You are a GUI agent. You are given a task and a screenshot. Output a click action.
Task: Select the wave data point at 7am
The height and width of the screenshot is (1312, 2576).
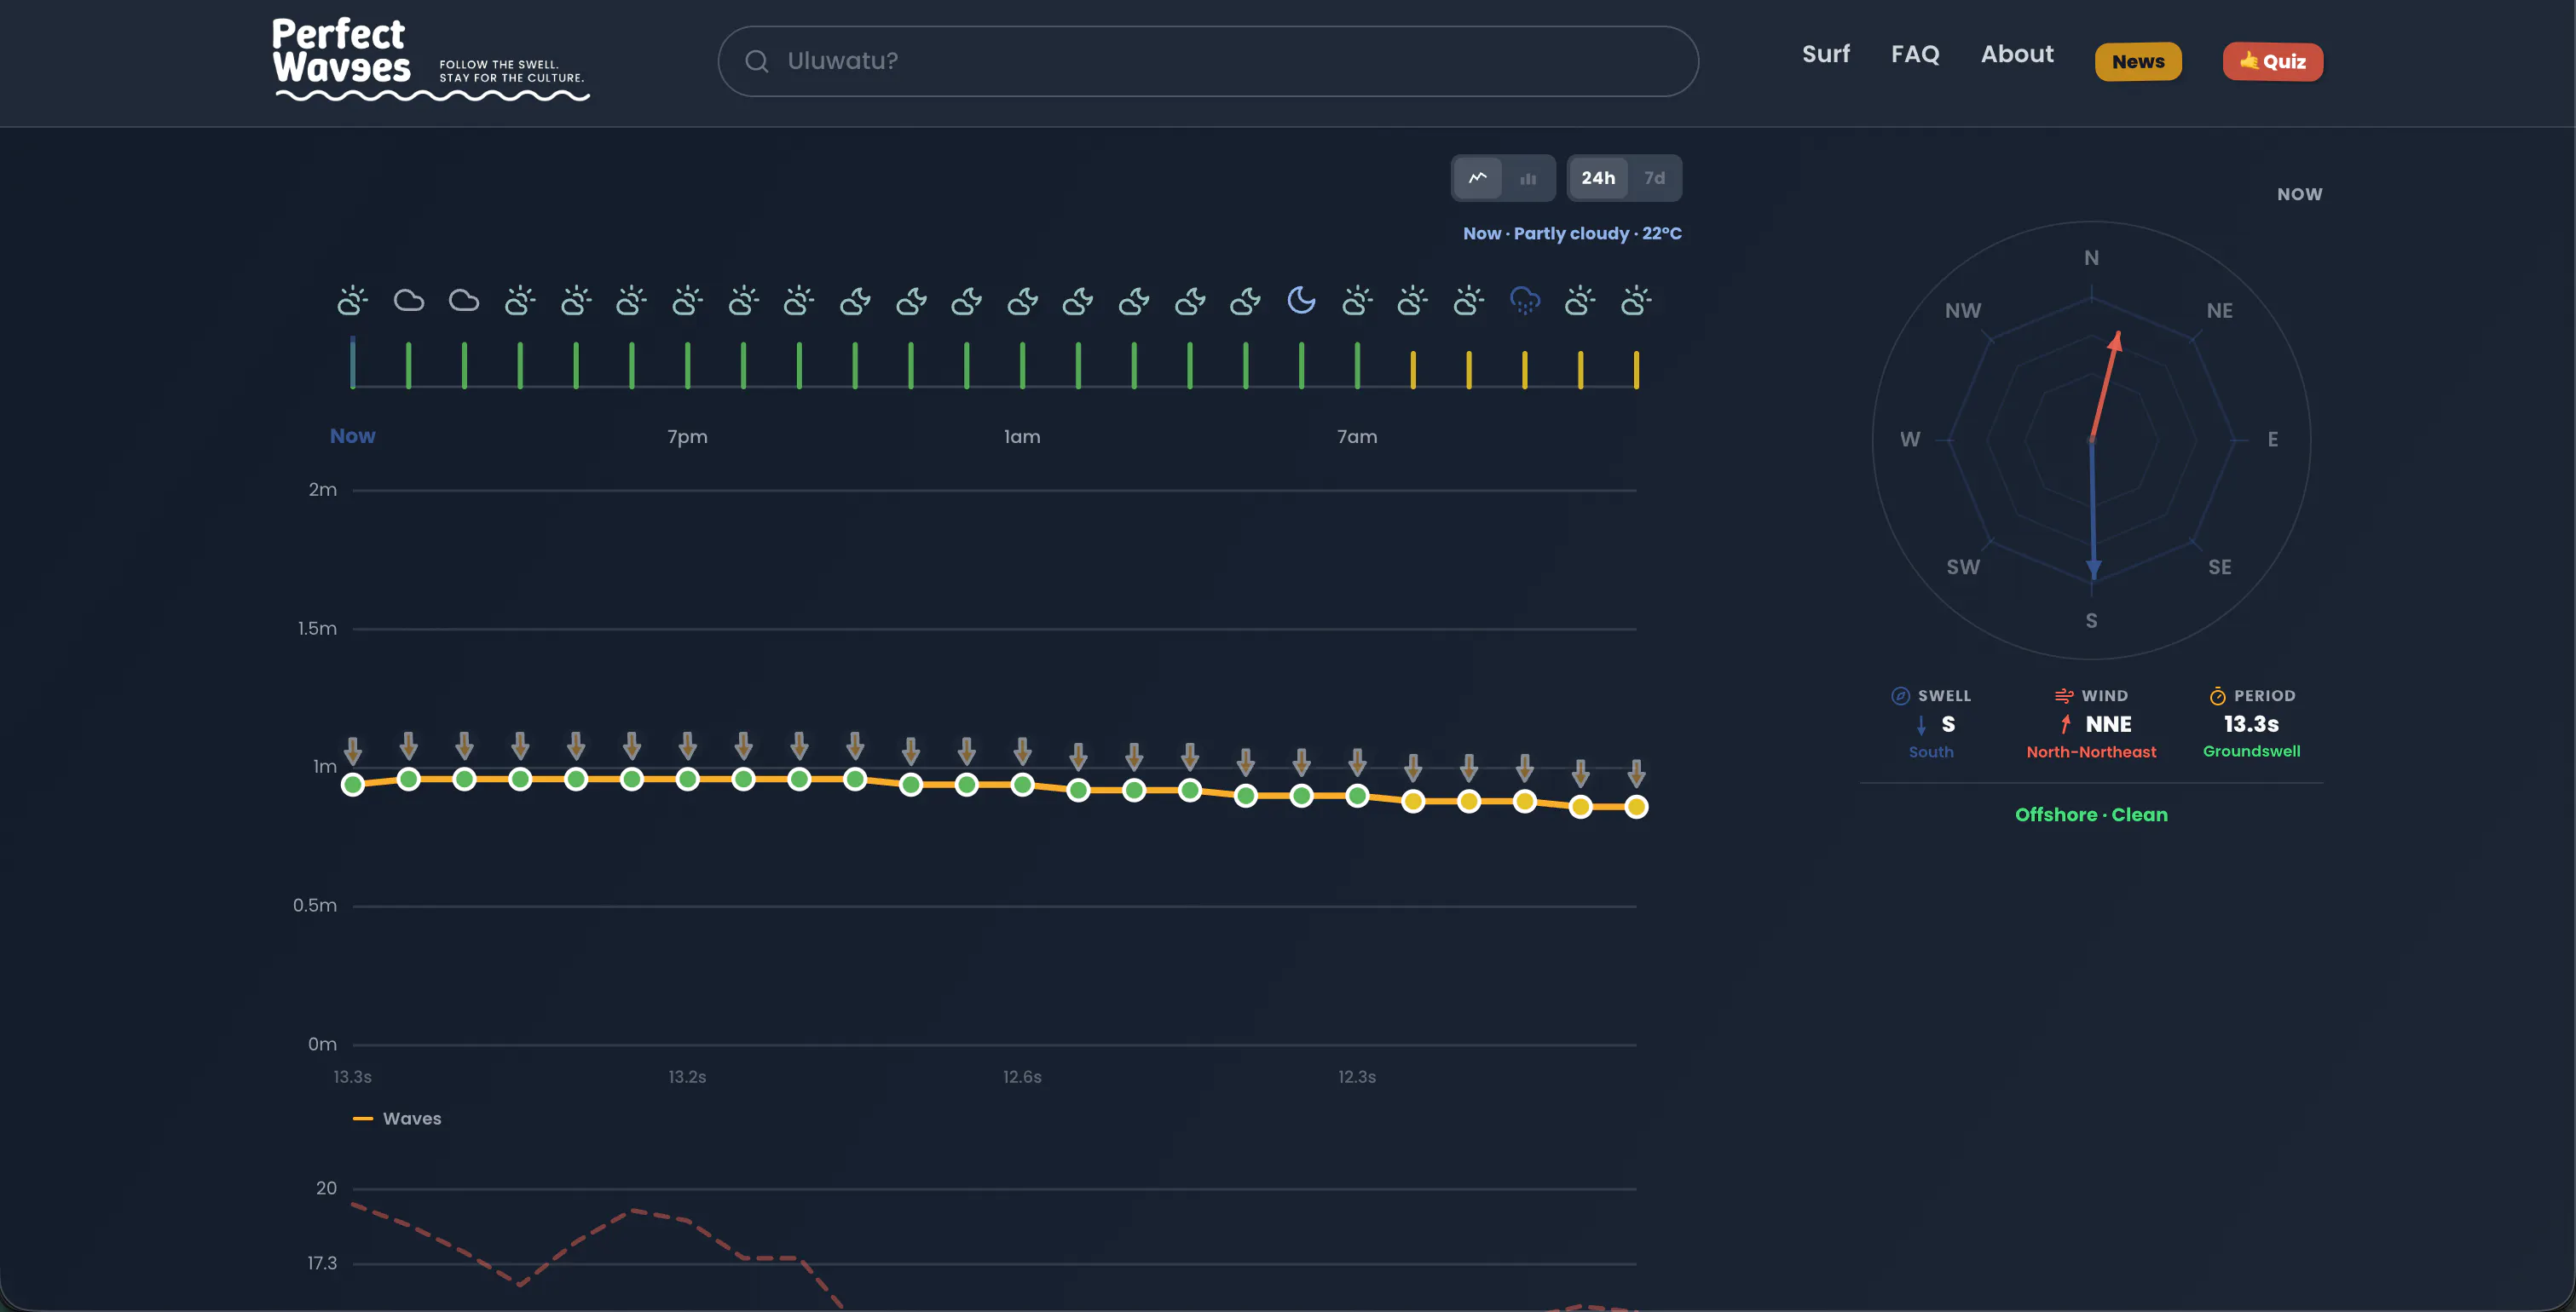tap(1357, 796)
